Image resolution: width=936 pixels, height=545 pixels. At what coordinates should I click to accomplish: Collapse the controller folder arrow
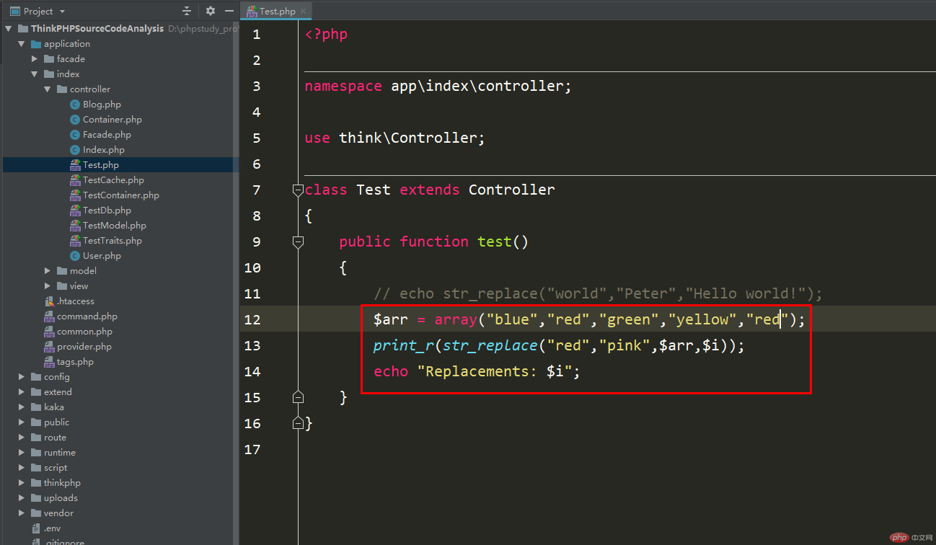48,89
